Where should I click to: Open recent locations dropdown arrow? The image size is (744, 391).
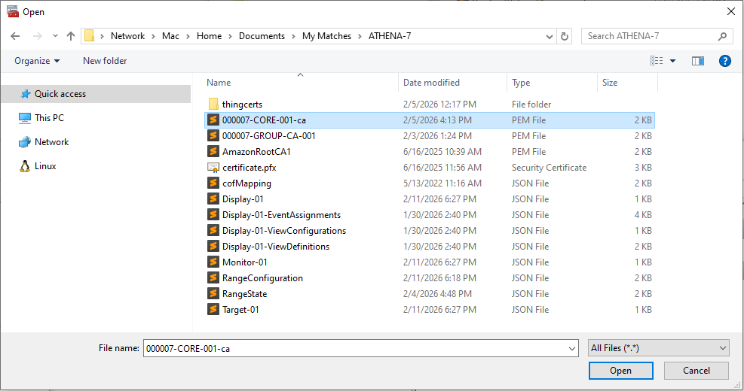55,36
